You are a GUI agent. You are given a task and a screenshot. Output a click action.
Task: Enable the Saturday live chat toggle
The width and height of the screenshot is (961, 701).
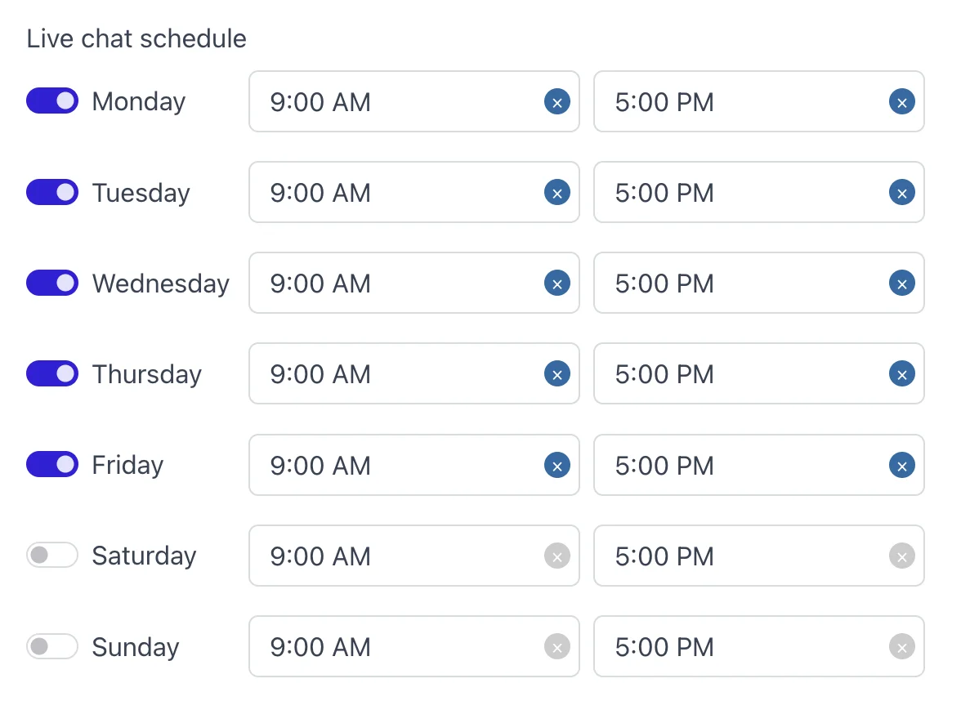[x=52, y=556]
